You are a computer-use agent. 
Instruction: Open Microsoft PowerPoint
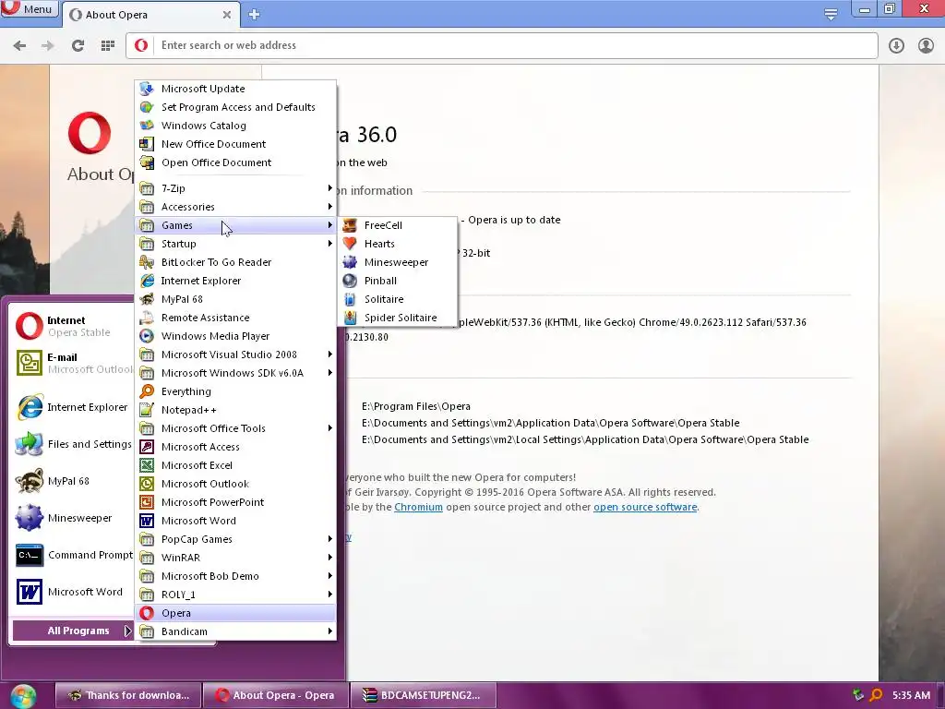pyautogui.click(x=235, y=502)
